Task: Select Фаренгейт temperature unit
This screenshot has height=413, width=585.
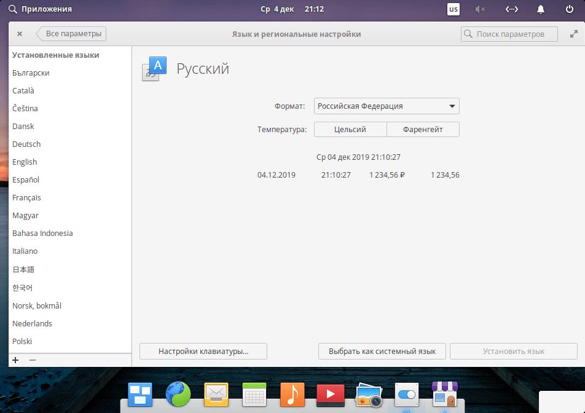Action: pos(423,130)
